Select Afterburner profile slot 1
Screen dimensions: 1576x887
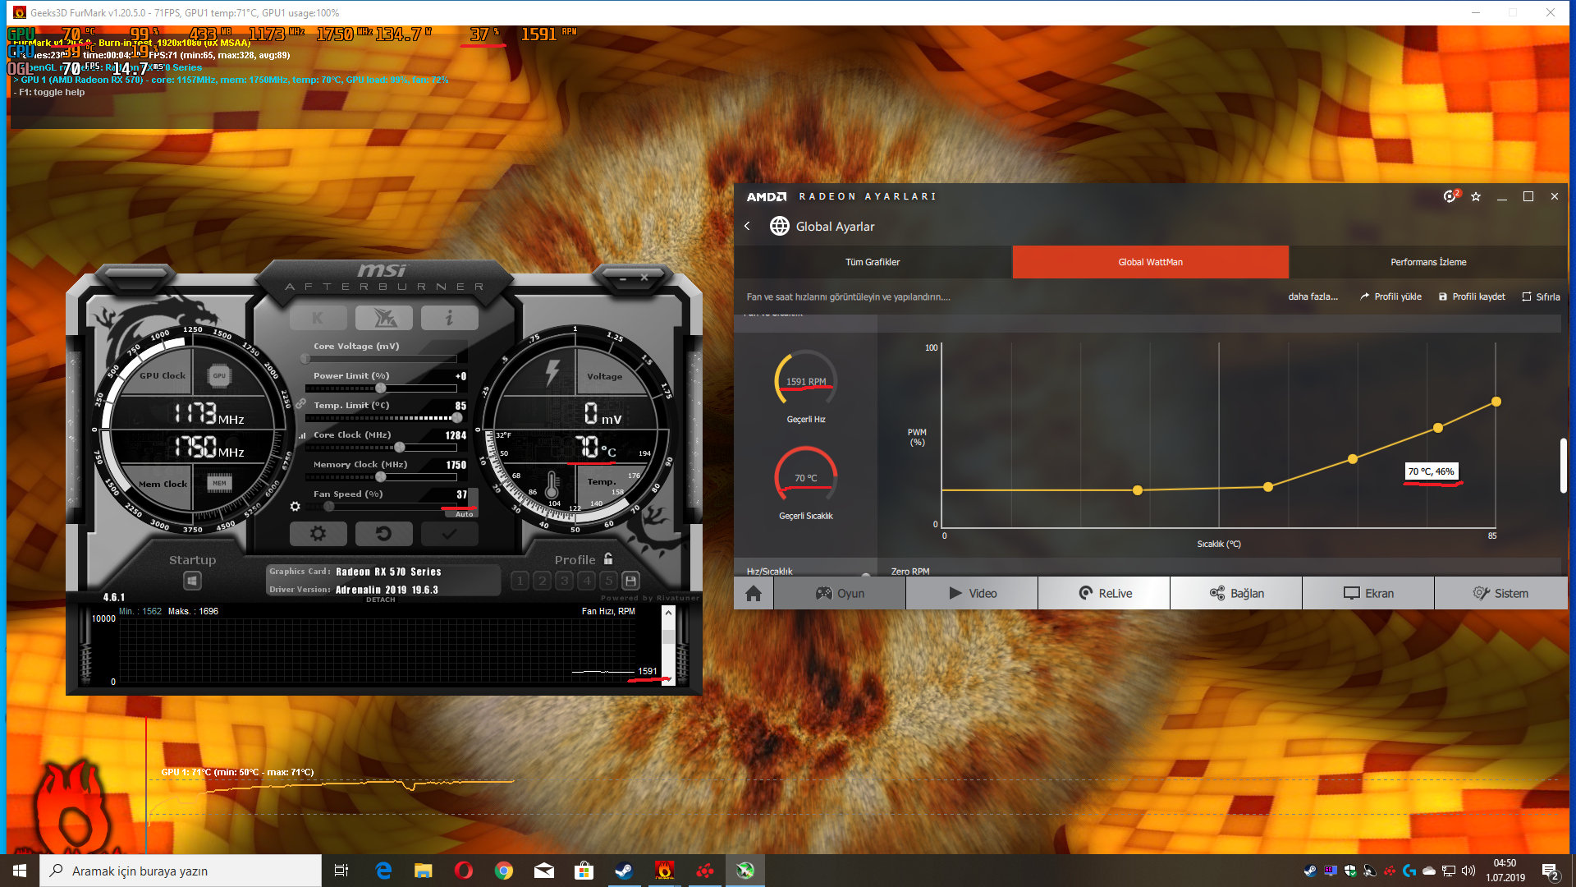click(520, 581)
